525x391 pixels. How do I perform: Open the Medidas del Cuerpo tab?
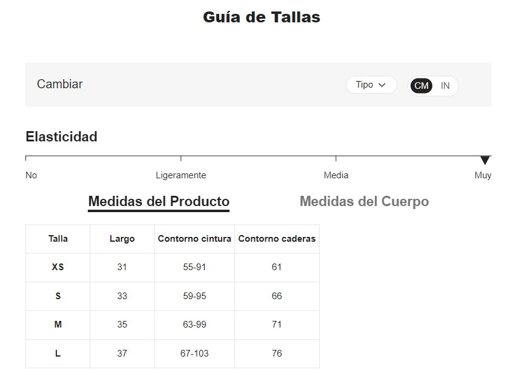point(364,201)
